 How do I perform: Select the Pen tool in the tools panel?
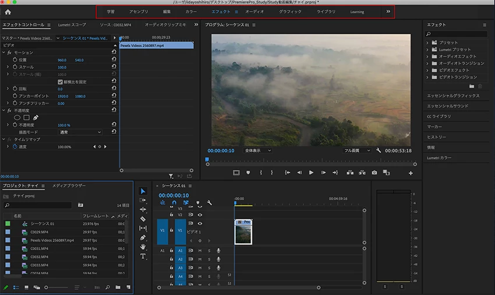143,237
